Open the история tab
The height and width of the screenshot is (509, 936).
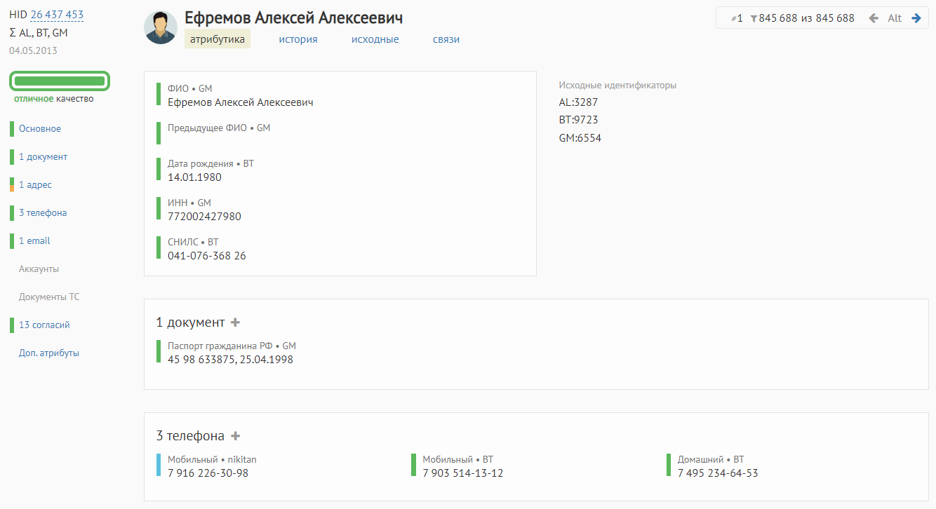(x=298, y=39)
